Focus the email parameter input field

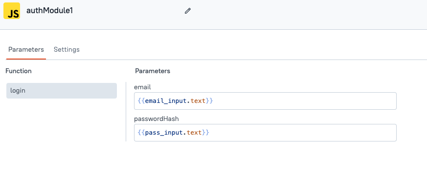tap(265, 101)
